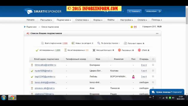Click the total subscribers icon
The width and height of the screenshot is (188, 106).
(42, 43)
